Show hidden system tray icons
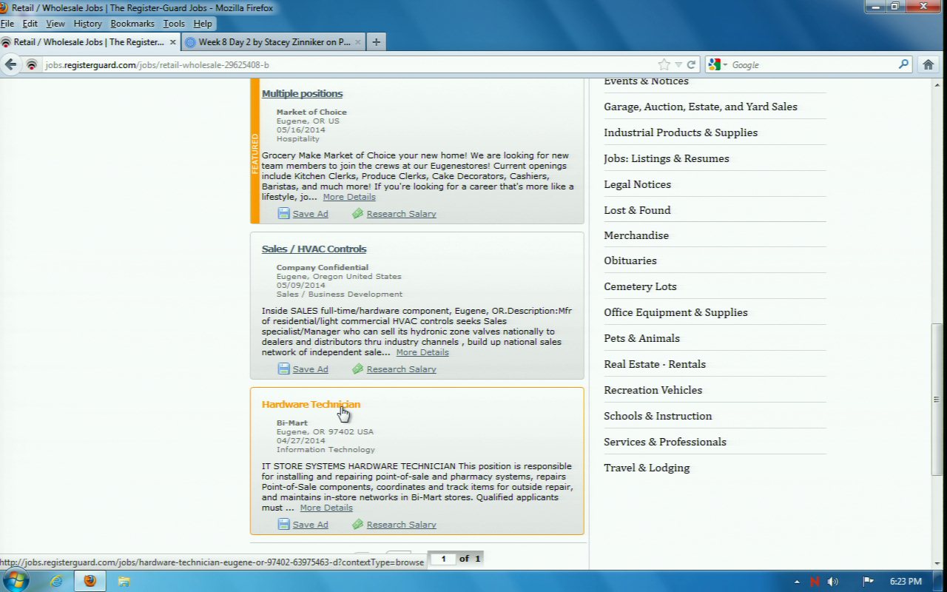 (x=796, y=582)
